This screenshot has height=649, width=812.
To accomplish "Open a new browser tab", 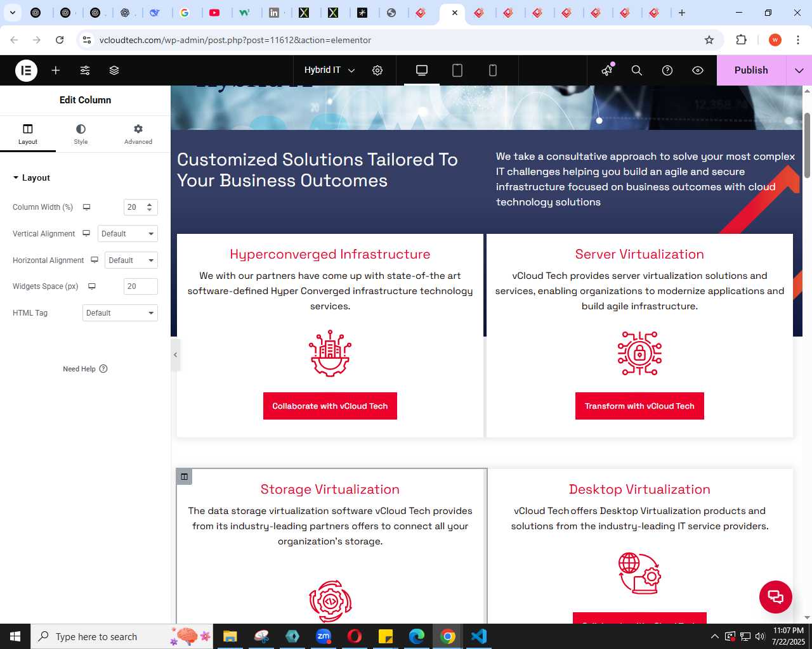I will point(682,13).
